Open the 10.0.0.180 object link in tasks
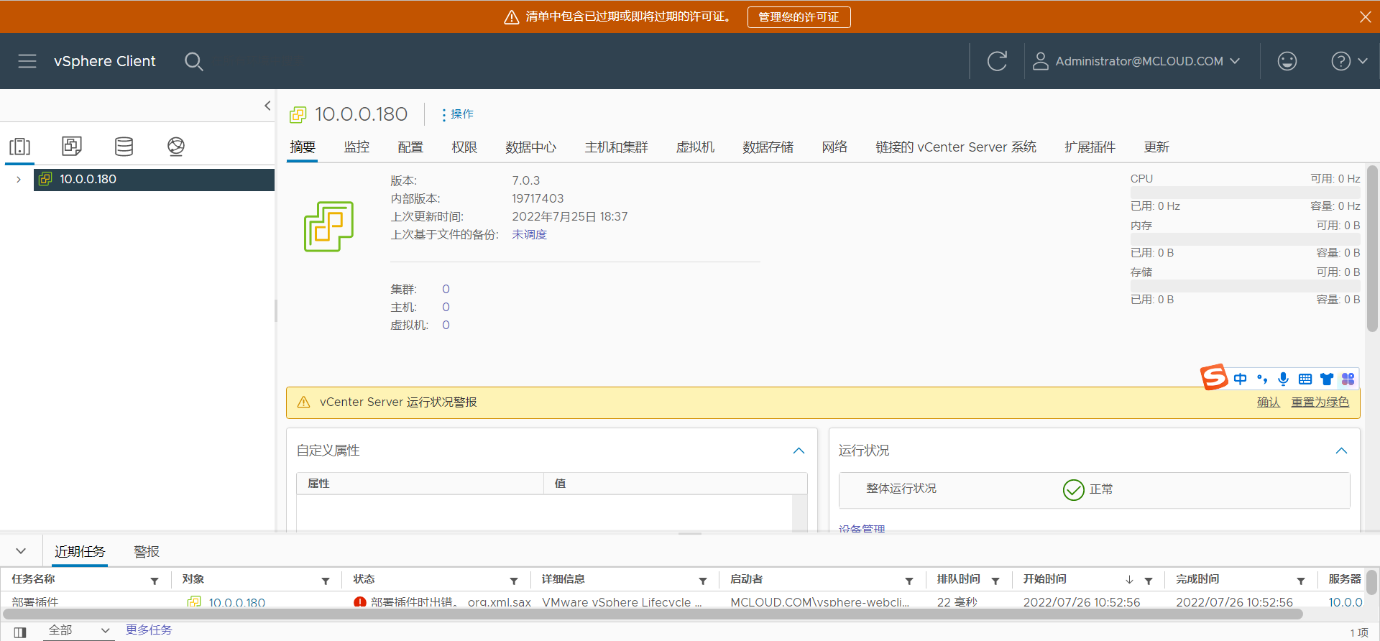The image size is (1380, 641). pos(236,602)
